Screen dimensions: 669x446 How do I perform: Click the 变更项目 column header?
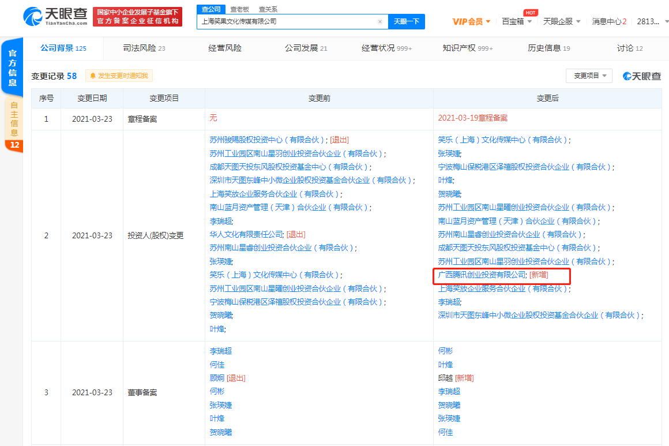pyautogui.click(x=164, y=98)
